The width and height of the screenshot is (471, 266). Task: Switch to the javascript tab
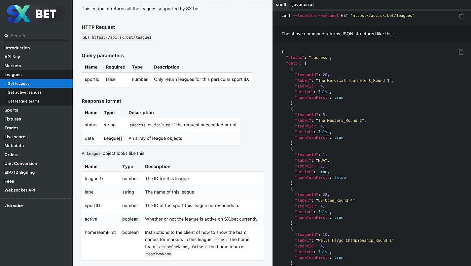[303, 5]
